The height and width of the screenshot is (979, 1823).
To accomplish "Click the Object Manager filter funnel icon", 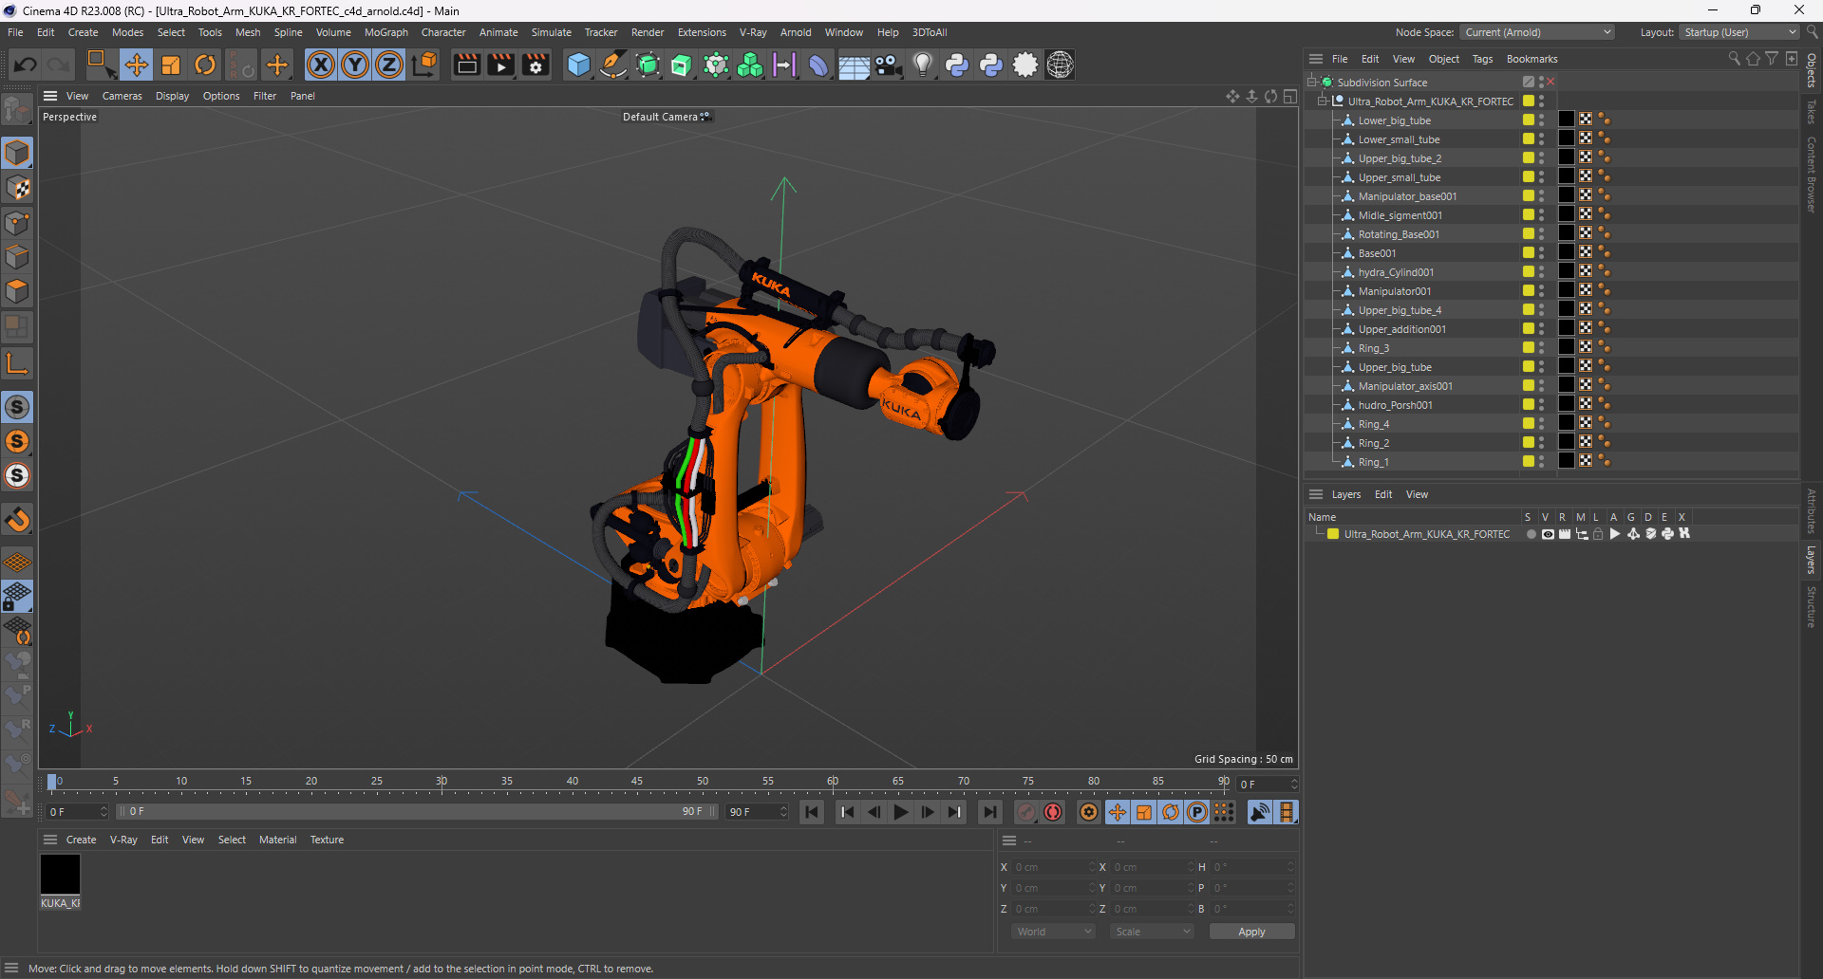I will coord(1772,59).
